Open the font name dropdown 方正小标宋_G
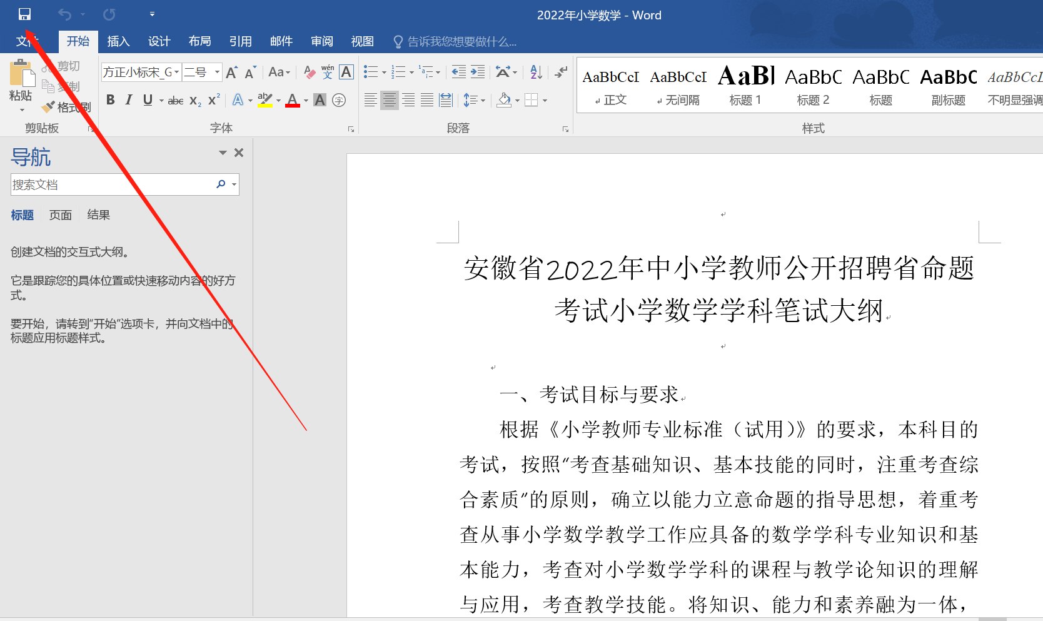1043x621 pixels. (176, 73)
